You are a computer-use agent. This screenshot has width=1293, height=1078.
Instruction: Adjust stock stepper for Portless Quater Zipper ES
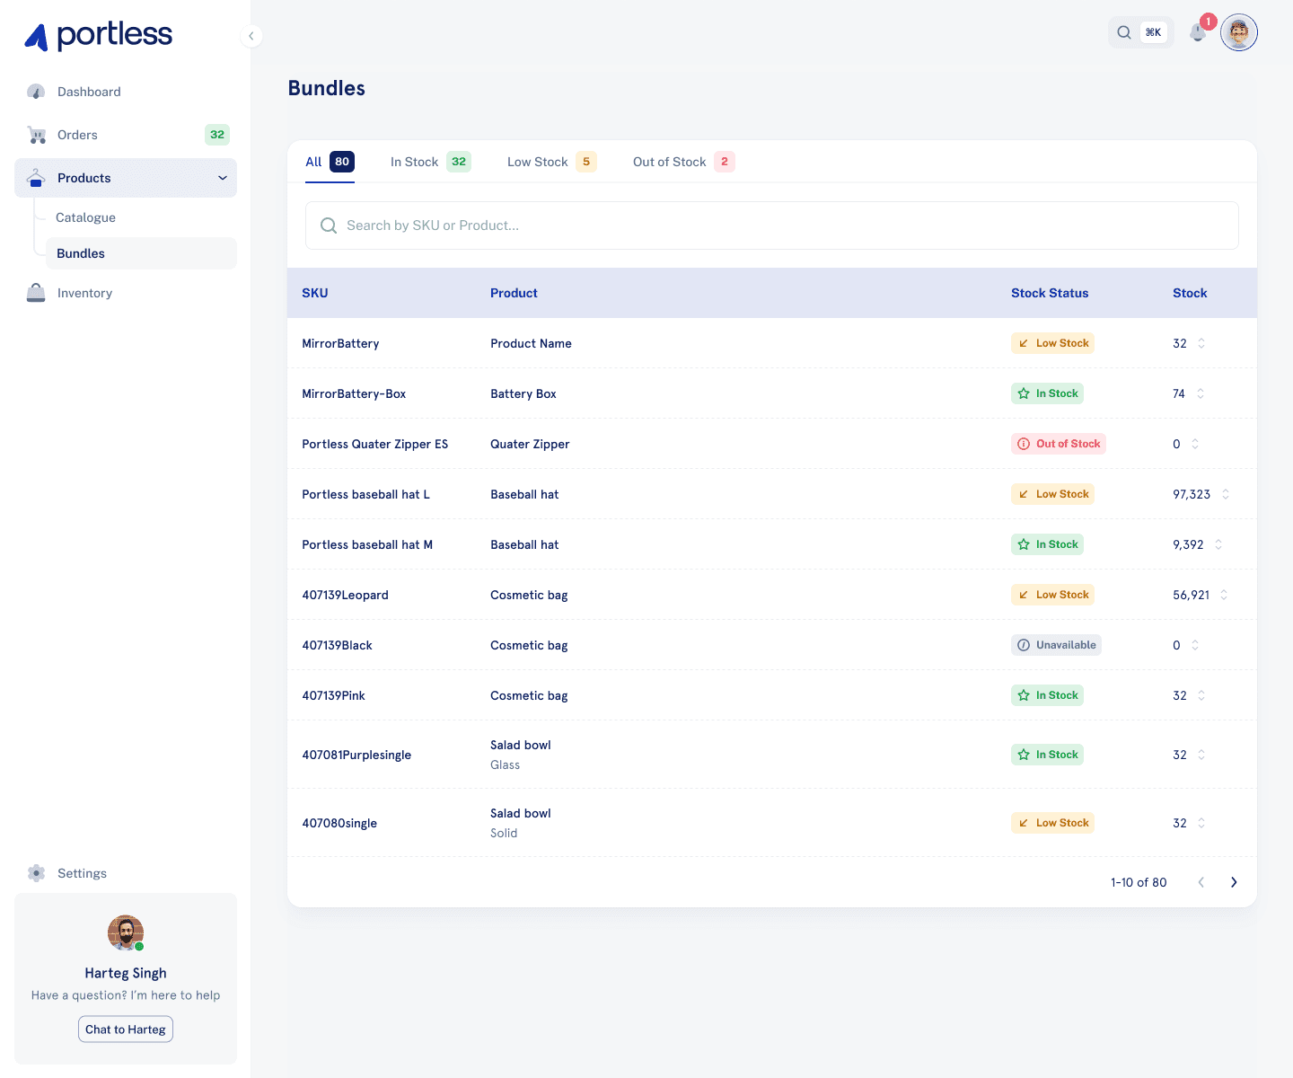point(1195,444)
